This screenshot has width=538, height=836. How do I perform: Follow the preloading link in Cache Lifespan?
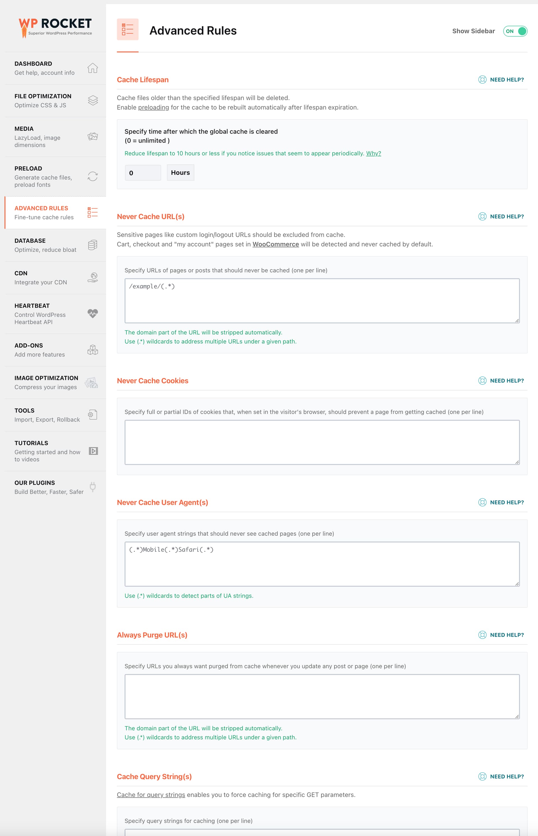point(153,107)
